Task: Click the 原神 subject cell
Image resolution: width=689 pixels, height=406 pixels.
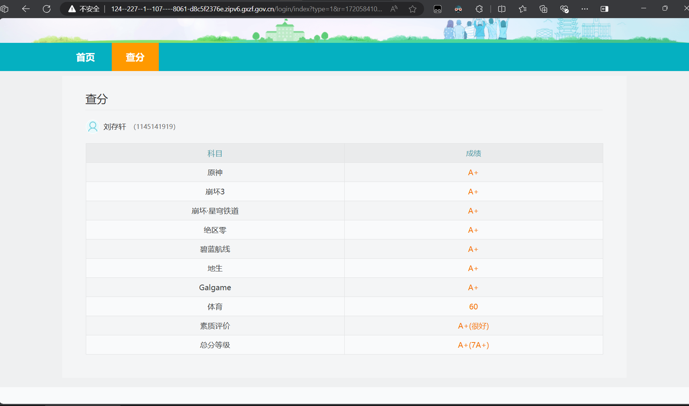Action: tap(215, 173)
